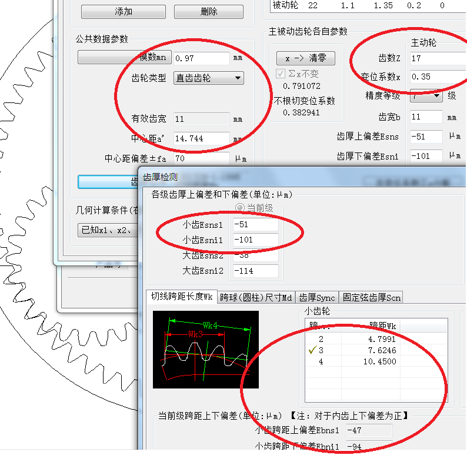Click the blue highlighted 齿 button
Image resolution: width=467 pixels, height=455 pixels.
108,182
